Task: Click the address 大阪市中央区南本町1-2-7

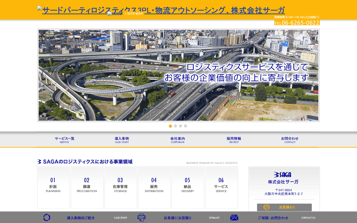Action: pos(284,194)
